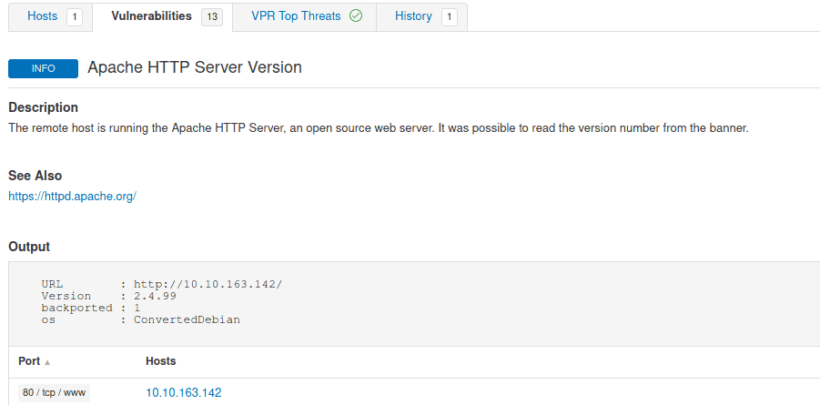
Task: Click the backported : 1 output line
Action: click(90, 308)
